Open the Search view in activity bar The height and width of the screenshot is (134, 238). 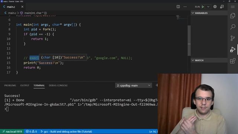click(233, 27)
